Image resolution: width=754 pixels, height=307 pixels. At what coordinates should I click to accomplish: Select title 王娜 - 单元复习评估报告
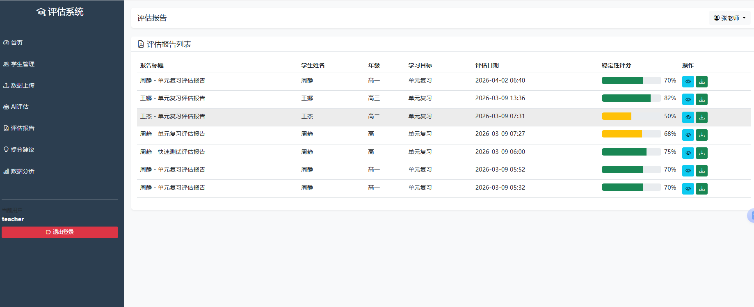tap(173, 98)
